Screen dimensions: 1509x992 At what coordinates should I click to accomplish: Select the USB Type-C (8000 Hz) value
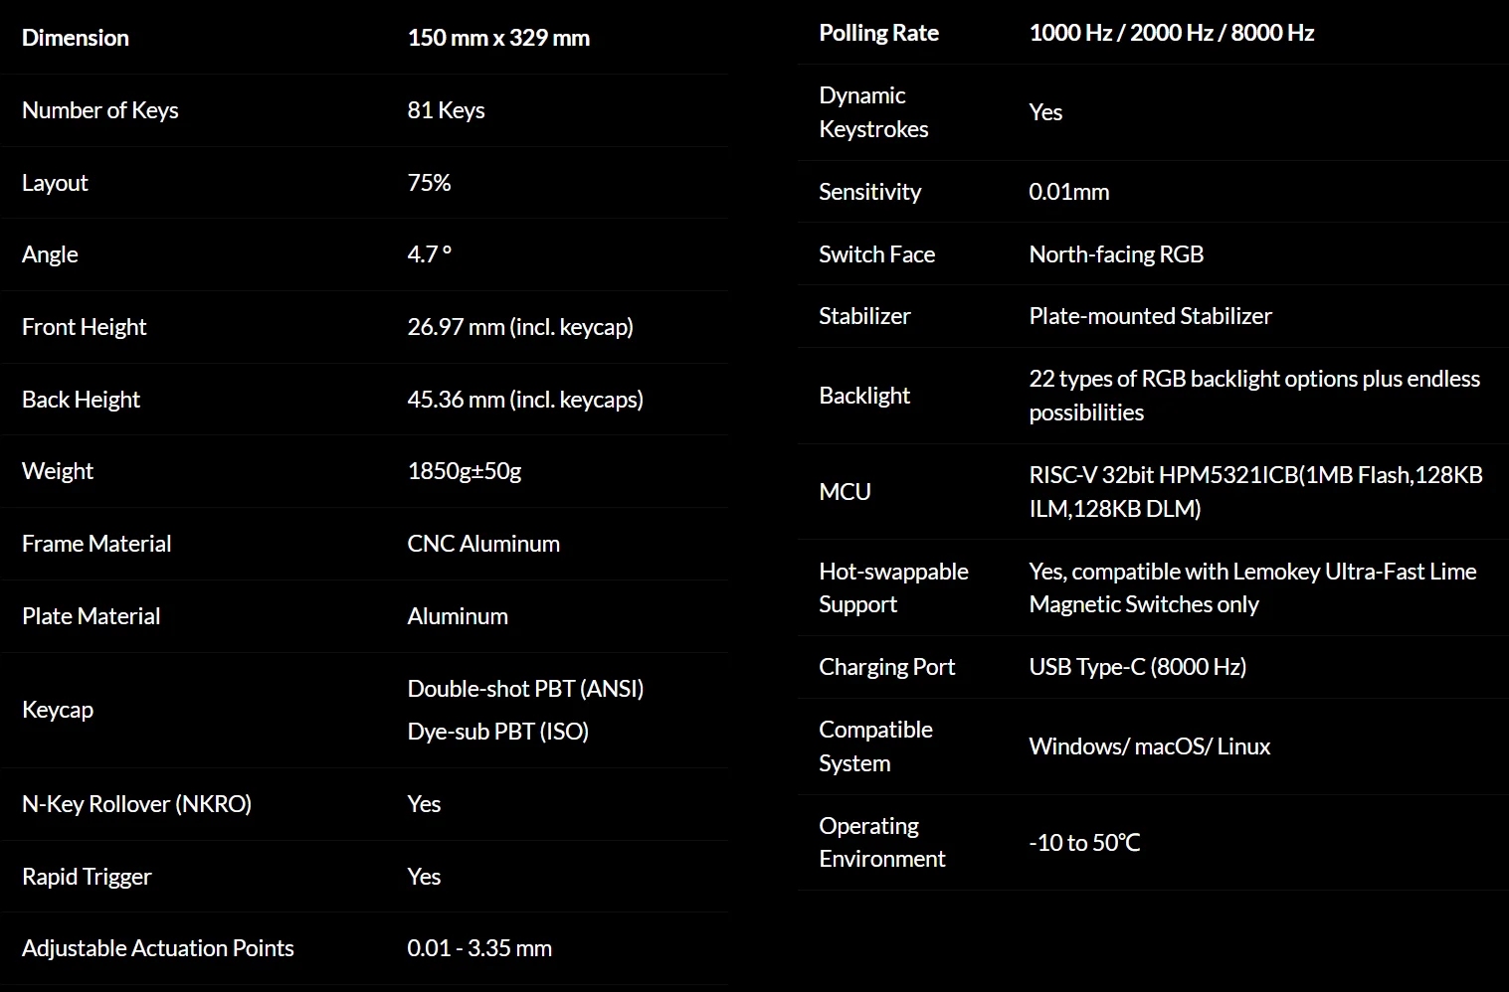click(1138, 667)
